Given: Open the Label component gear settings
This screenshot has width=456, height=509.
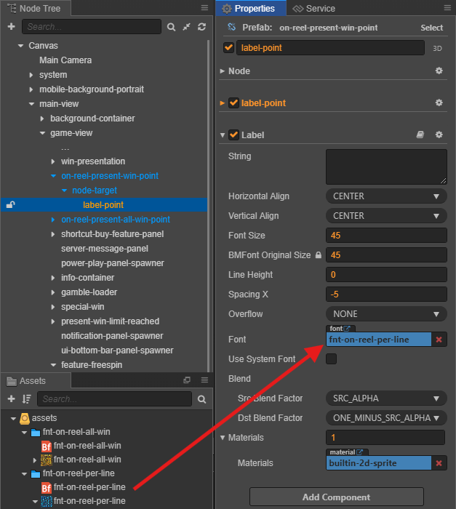Looking at the screenshot, I should (x=439, y=135).
